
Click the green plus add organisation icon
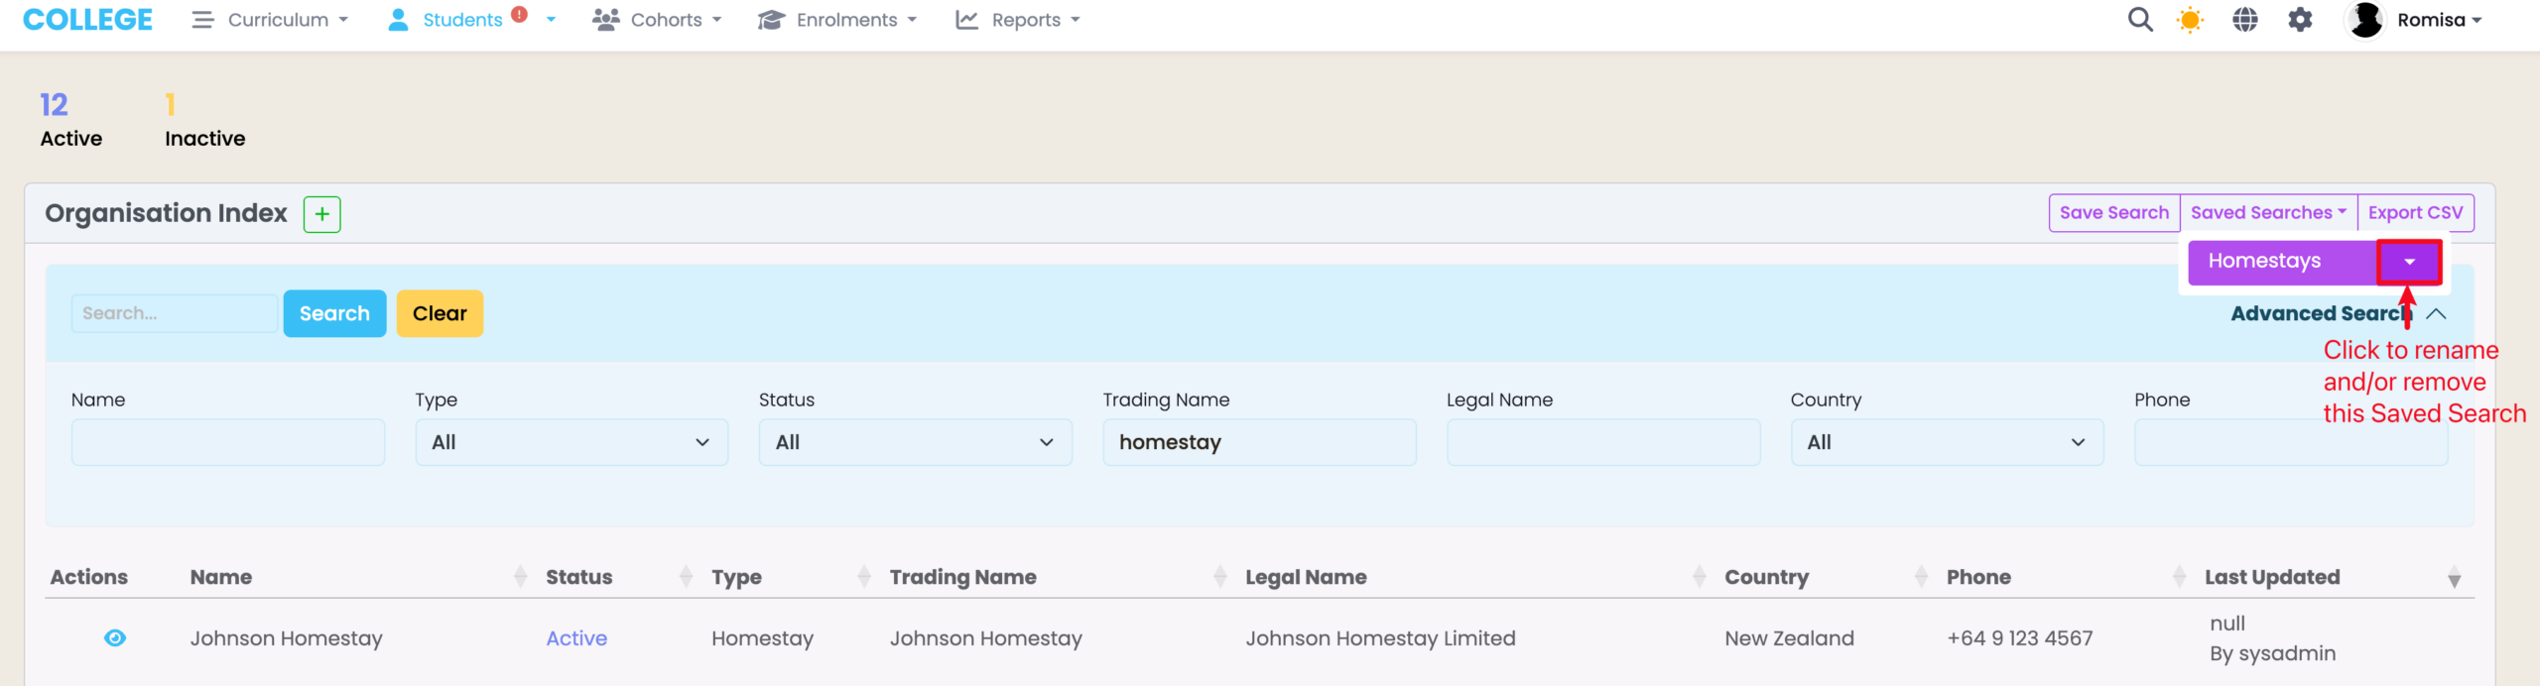pos(321,214)
